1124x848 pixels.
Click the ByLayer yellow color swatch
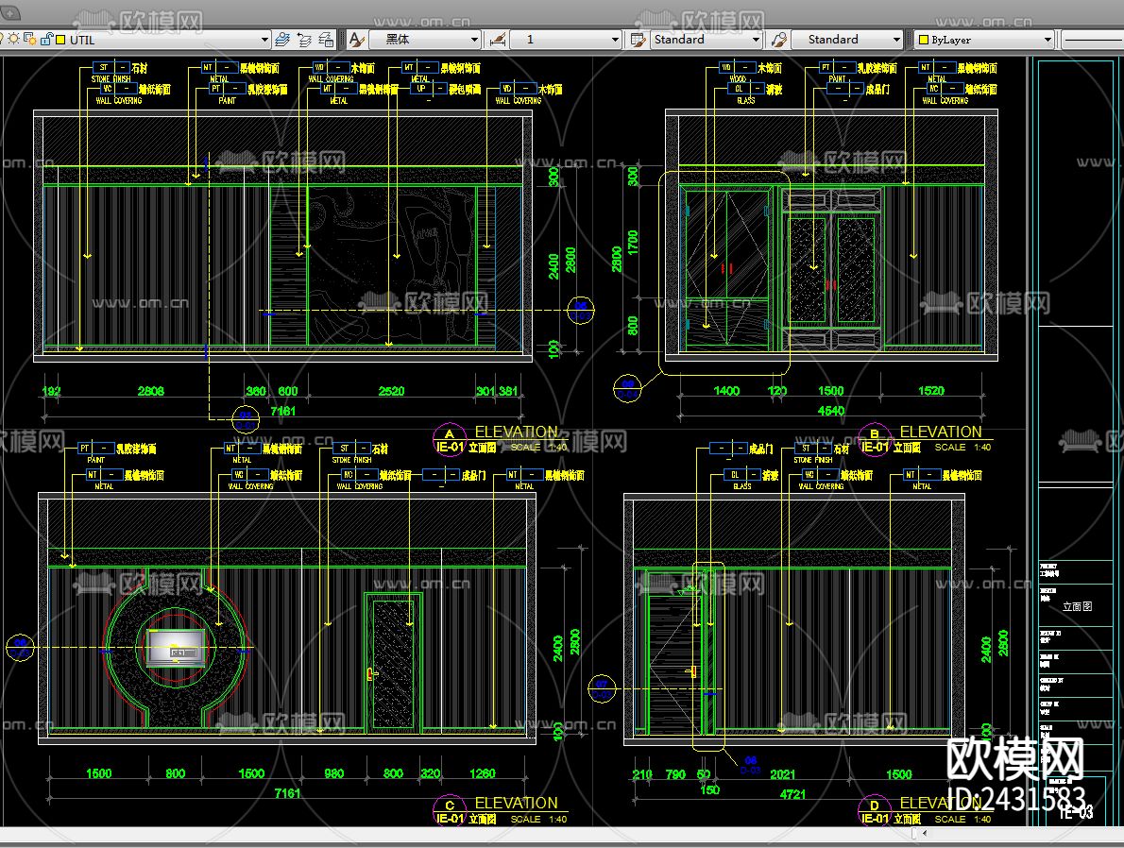(x=924, y=41)
